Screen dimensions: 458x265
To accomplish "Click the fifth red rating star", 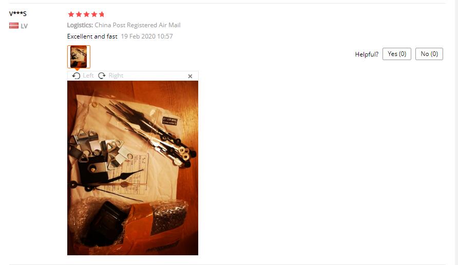I will pyautogui.click(x=102, y=14).
